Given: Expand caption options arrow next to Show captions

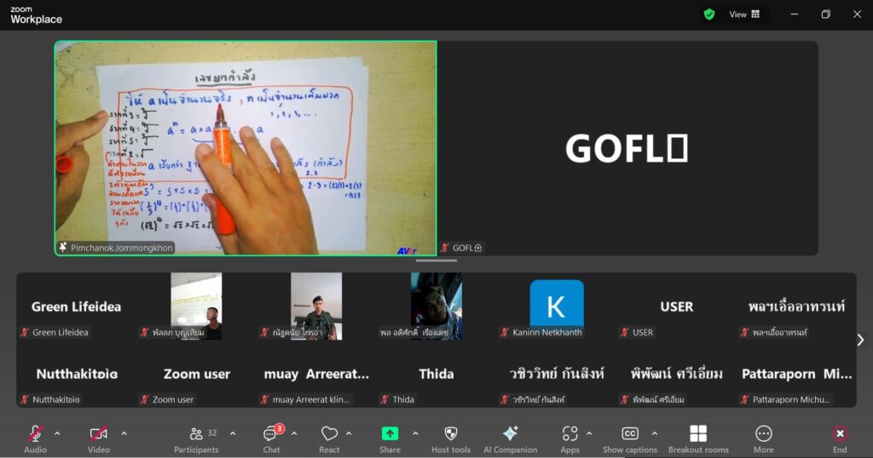Looking at the screenshot, I should point(655,433).
